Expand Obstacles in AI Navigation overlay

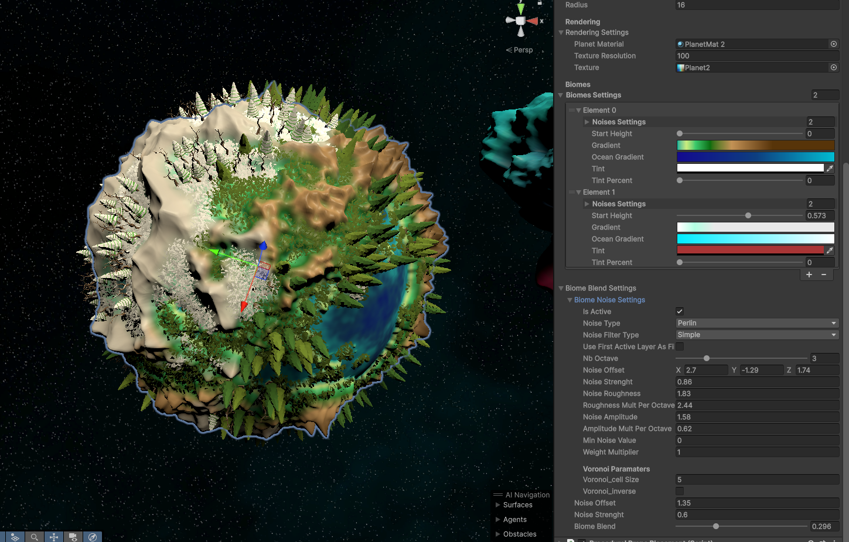click(498, 534)
